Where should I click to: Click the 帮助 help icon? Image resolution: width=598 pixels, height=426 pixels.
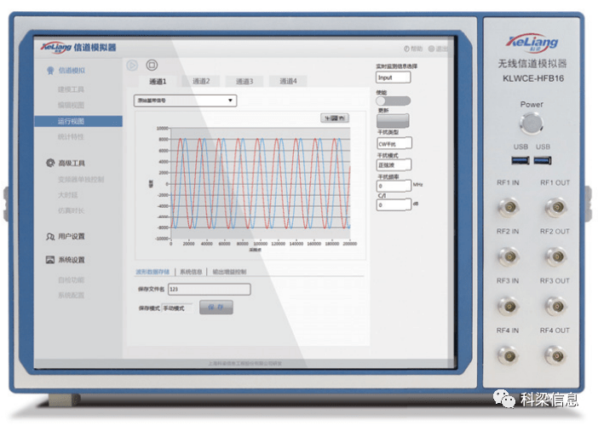click(x=406, y=49)
